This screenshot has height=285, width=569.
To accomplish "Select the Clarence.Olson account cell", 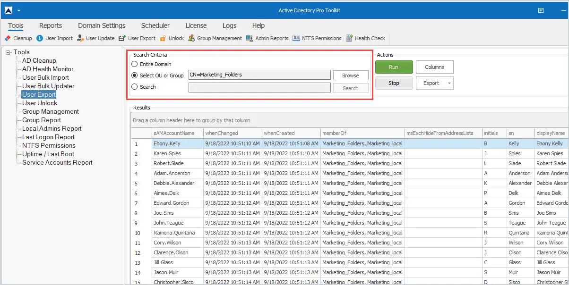I will coord(178,252).
